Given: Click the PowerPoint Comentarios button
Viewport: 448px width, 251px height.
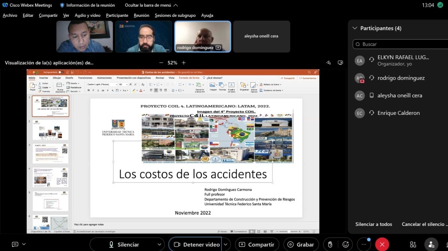Looking at the screenshot, I should click(x=308, y=78).
